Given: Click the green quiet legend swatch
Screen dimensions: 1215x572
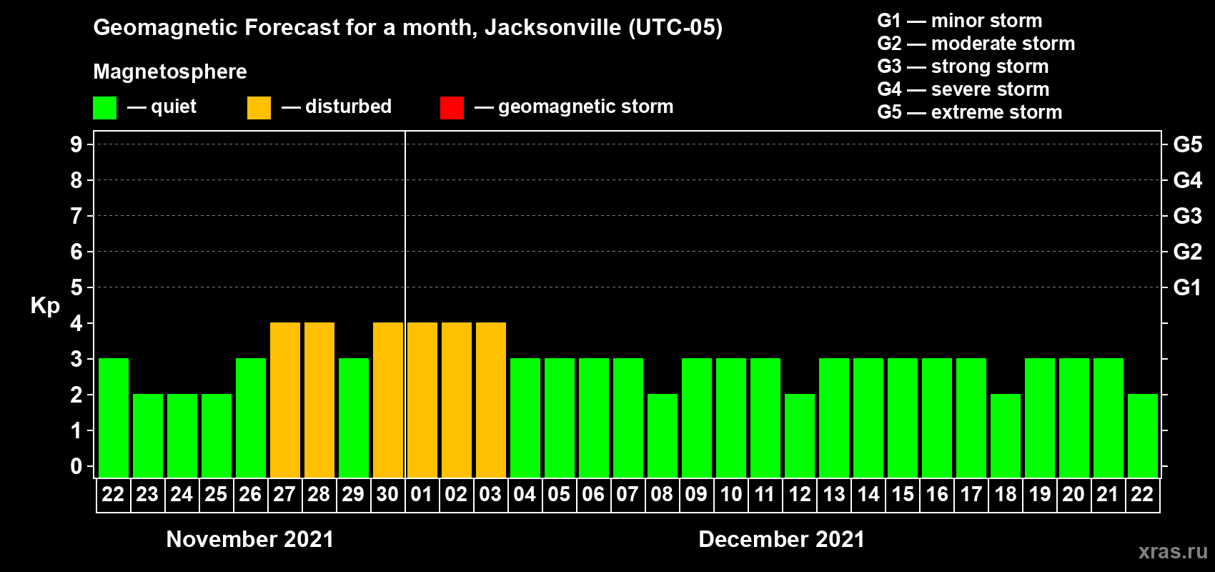Looking at the screenshot, I should coord(105,108).
